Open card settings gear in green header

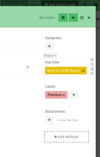[63, 18]
